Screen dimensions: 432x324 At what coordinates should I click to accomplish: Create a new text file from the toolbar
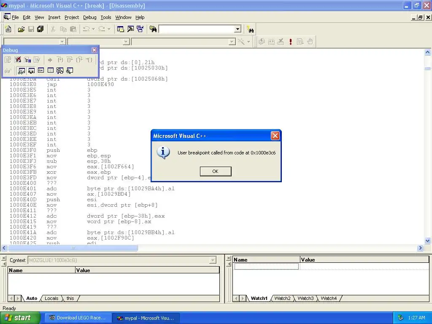tap(8, 29)
